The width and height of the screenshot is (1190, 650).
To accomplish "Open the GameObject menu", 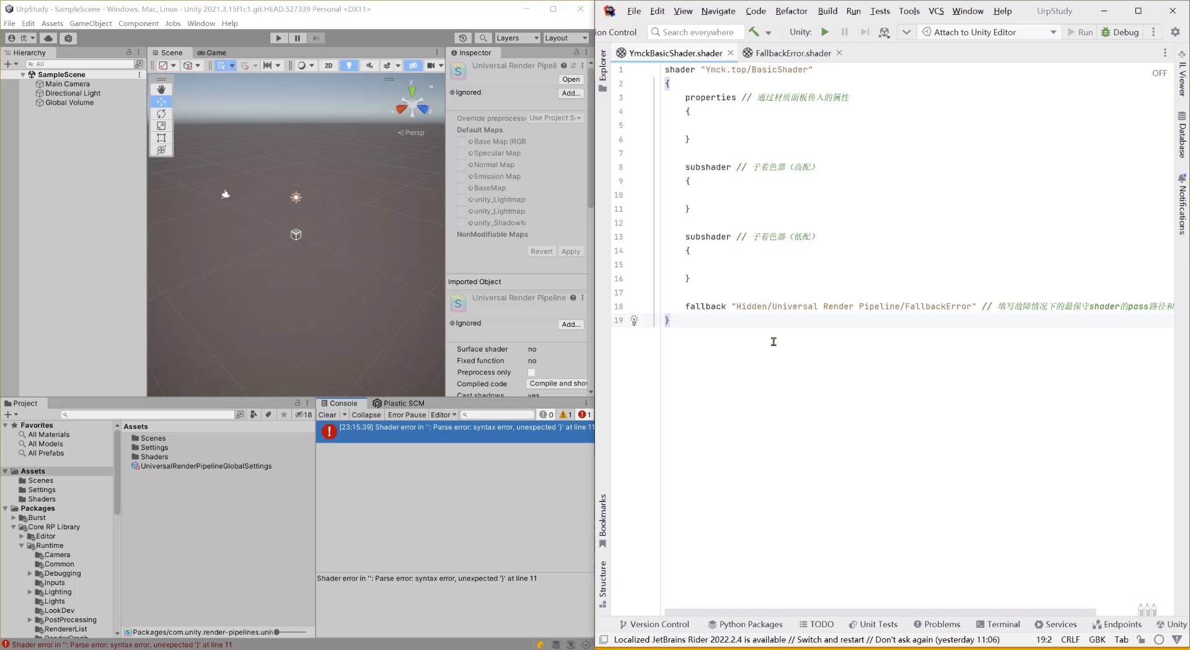I will pyautogui.click(x=90, y=24).
